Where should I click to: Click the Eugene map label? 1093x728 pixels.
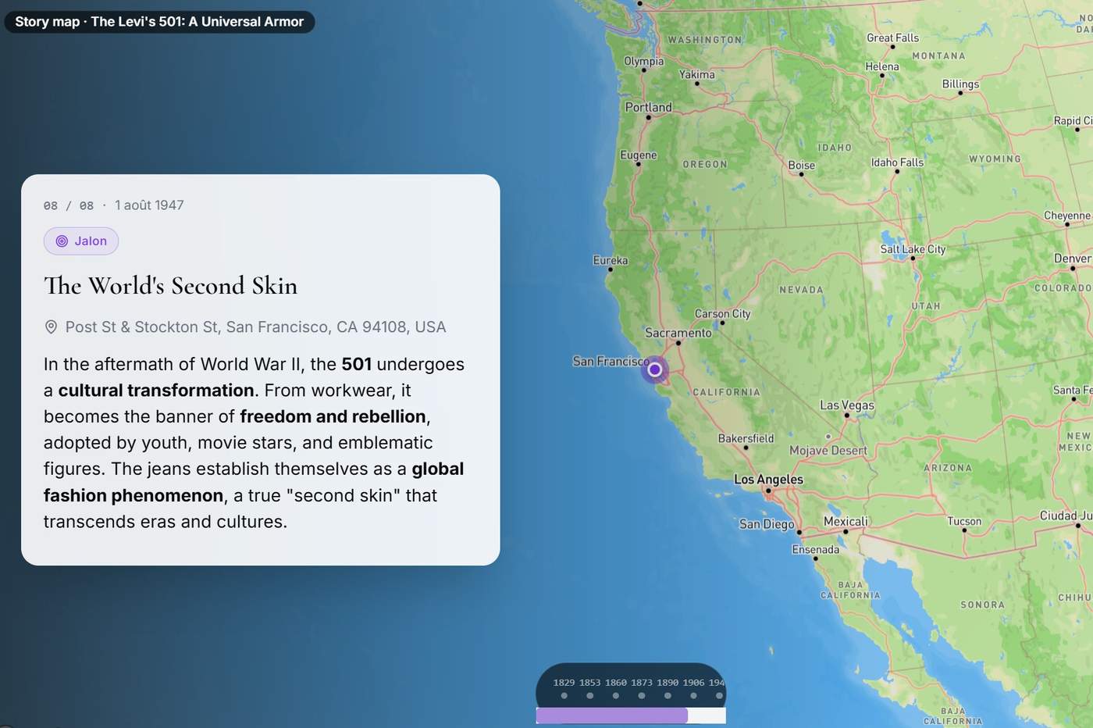pos(638,155)
